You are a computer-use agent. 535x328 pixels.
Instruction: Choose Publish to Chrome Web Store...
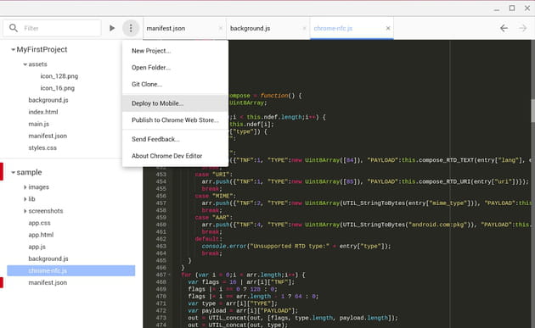tap(175, 120)
